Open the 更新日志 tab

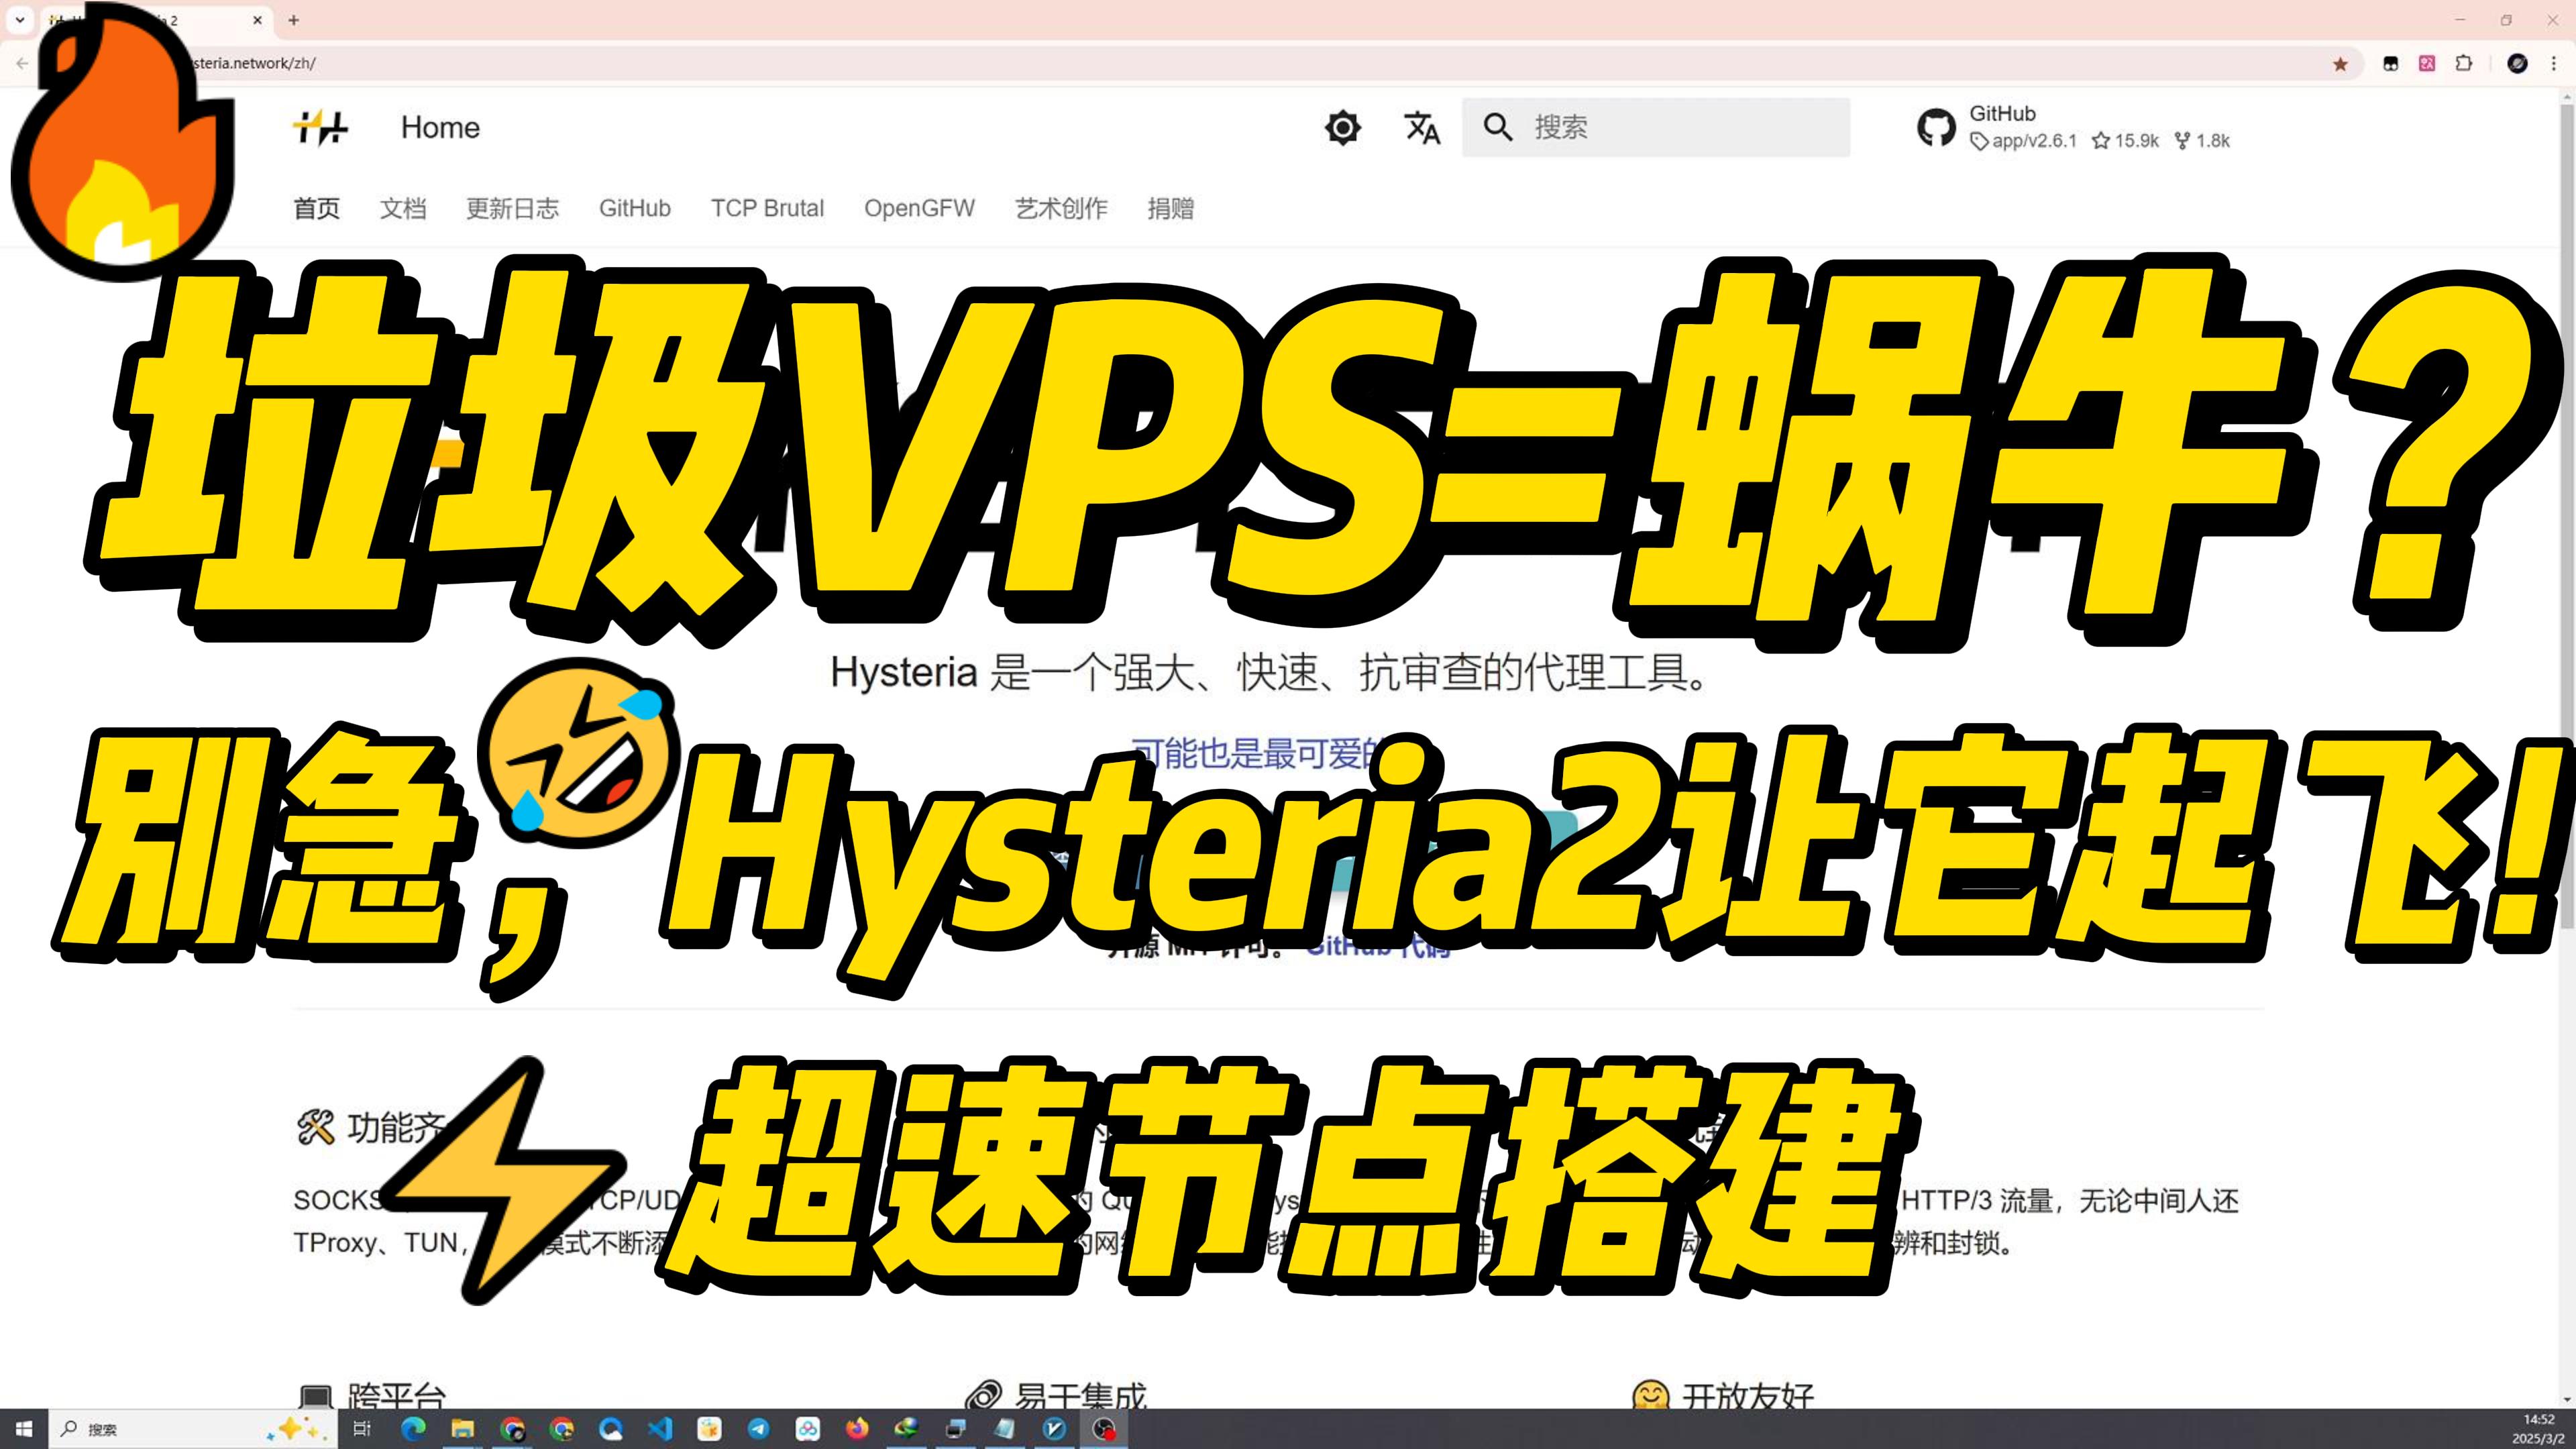pyautogui.click(x=512, y=208)
